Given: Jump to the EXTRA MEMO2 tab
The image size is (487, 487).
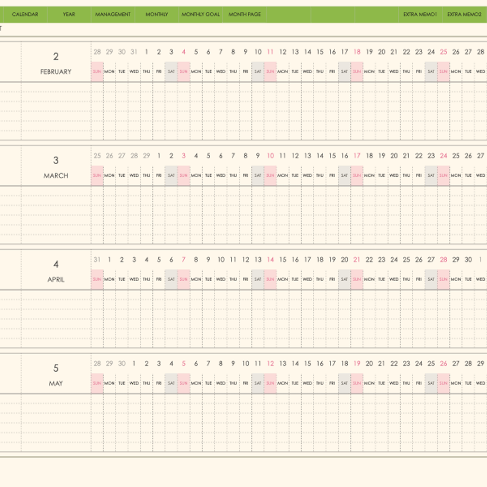Looking at the screenshot, I should pyautogui.click(x=464, y=14).
